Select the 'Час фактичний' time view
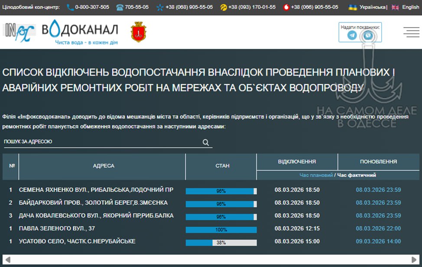 click(x=357, y=175)
